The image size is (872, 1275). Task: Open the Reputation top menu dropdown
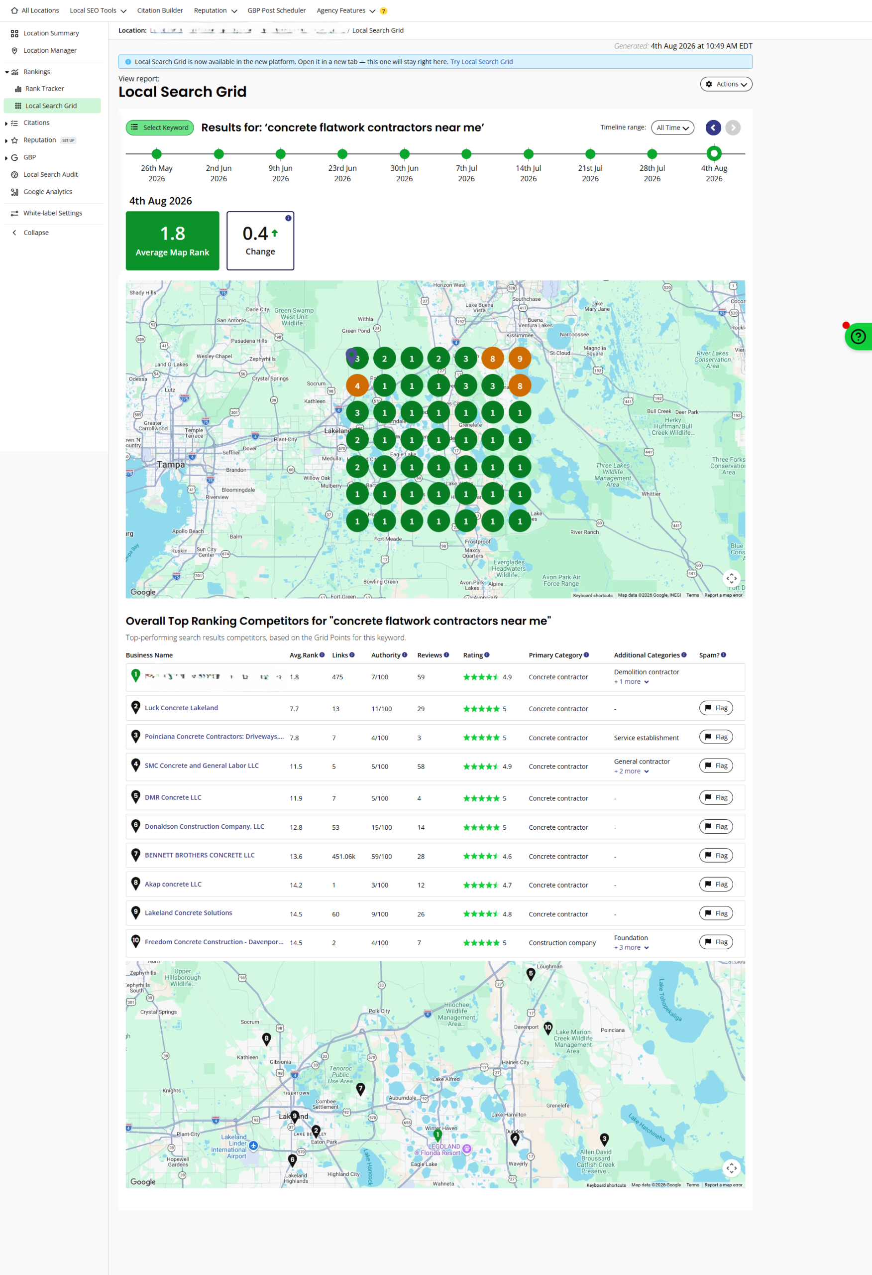point(216,10)
